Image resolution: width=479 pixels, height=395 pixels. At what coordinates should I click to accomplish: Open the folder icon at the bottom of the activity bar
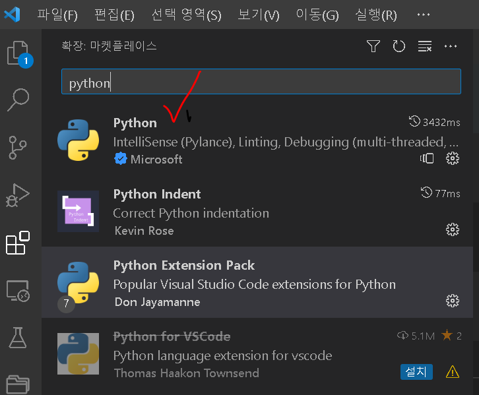click(18, 384)
